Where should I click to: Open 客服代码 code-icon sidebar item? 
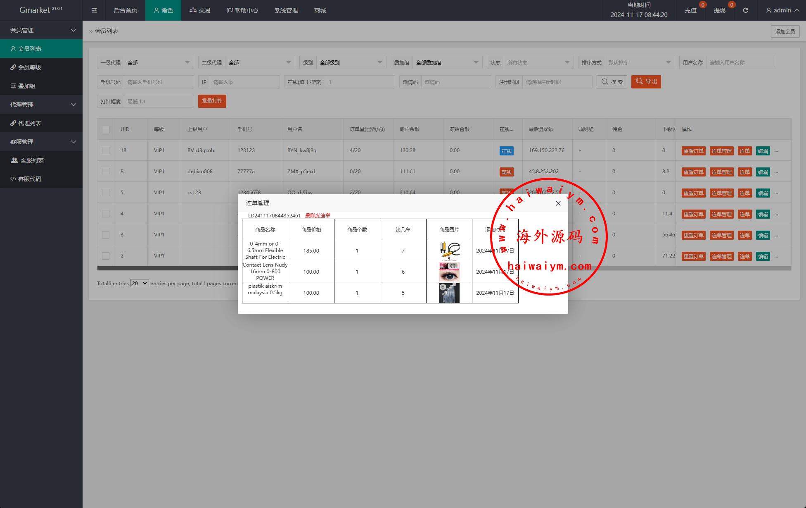click(x=30, y=179)
